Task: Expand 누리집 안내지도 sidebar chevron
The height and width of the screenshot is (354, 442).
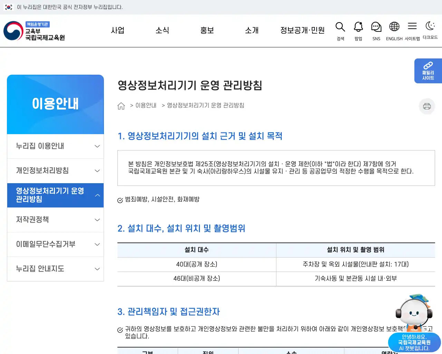Action: pos(97,269)
